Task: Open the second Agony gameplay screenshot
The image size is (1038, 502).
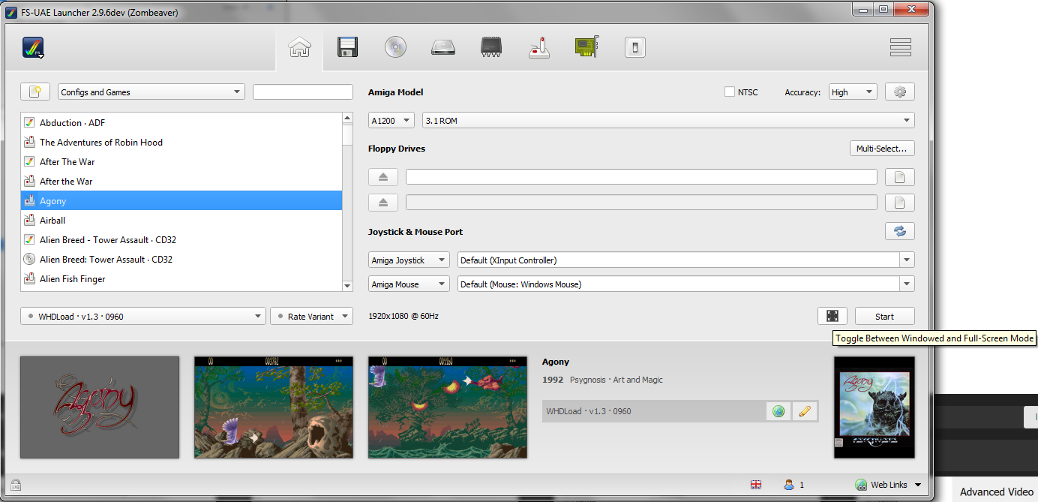Action: [x=448, y=407]
